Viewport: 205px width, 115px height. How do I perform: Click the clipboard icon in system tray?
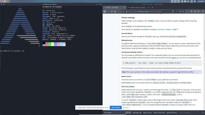point(192,1)
